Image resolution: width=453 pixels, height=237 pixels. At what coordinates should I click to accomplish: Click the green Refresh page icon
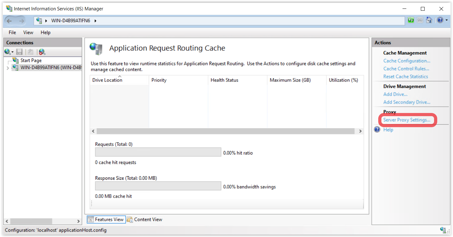click(x=411, y=20)
